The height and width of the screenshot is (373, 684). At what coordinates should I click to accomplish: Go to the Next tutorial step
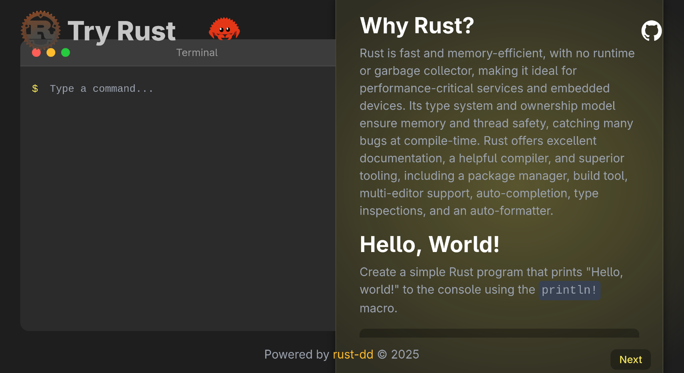point(630,359)
